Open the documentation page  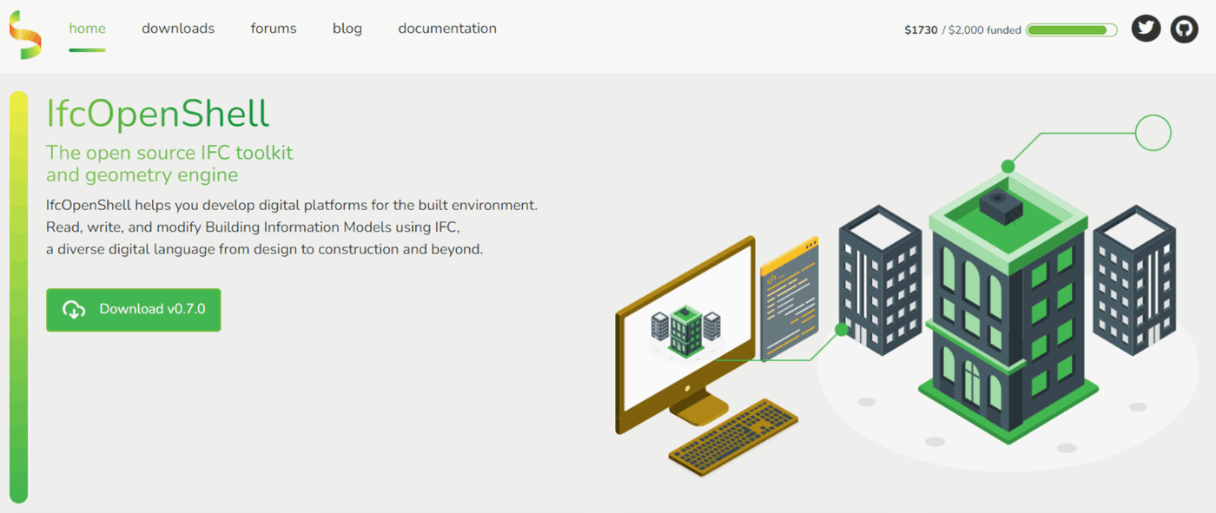click(x=447, y=29)
